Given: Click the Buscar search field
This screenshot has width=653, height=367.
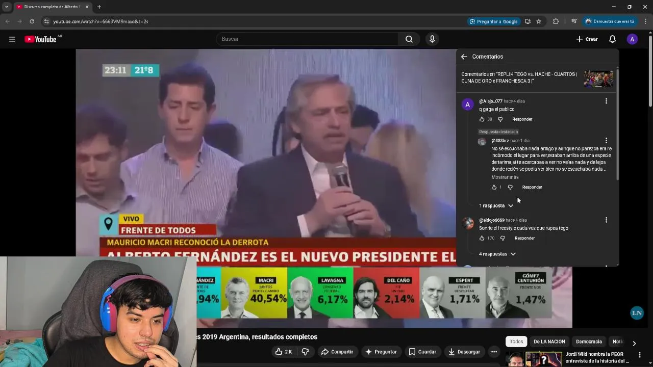Looking at the screenshot, I should 308,39.
